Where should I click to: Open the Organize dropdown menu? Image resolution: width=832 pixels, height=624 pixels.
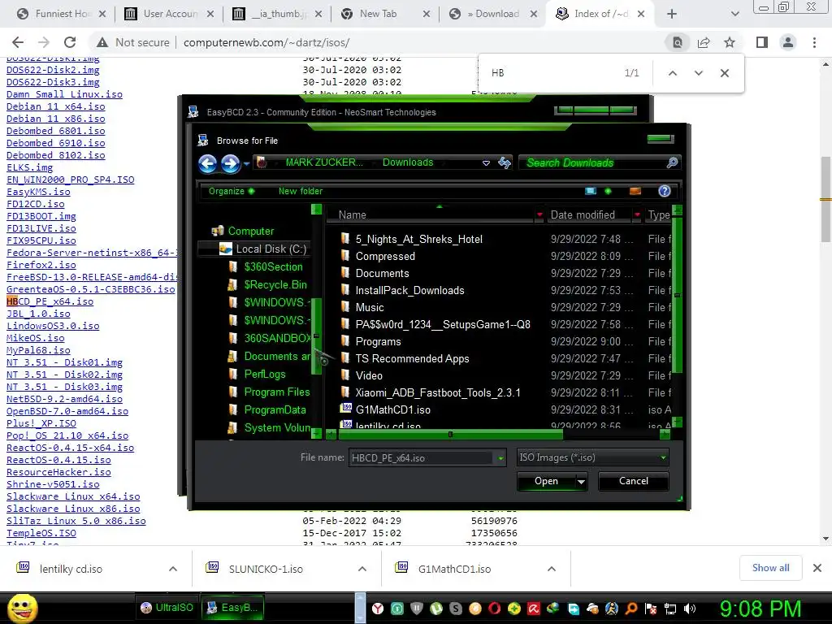(x=232, y=191)
